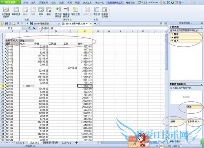The image size is (204, 148).
Task: Click the change pivot table data source icon
Action: [x=6, y=10]
